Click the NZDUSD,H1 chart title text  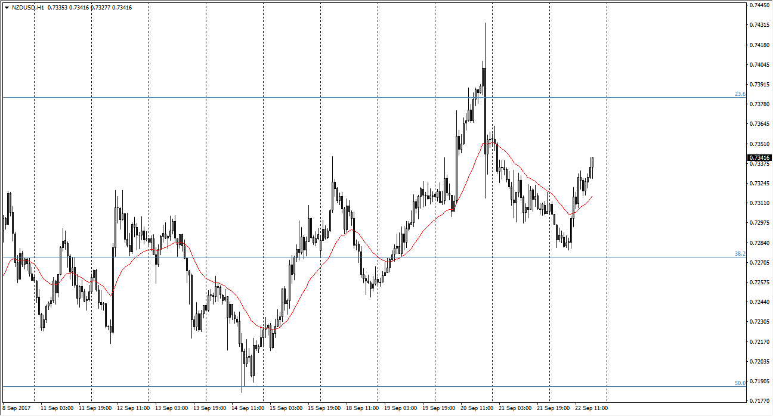[28, 8]
